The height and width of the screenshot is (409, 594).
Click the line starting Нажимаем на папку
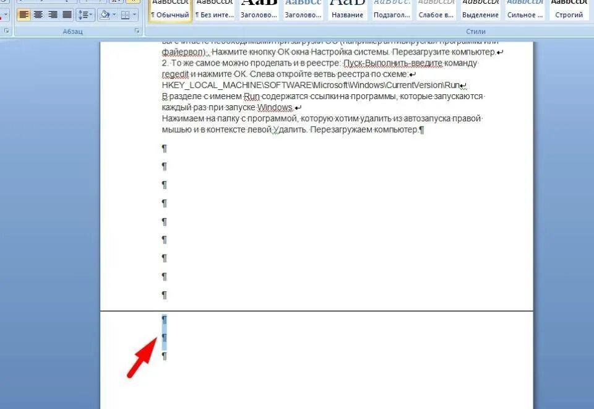pos(321,118)
